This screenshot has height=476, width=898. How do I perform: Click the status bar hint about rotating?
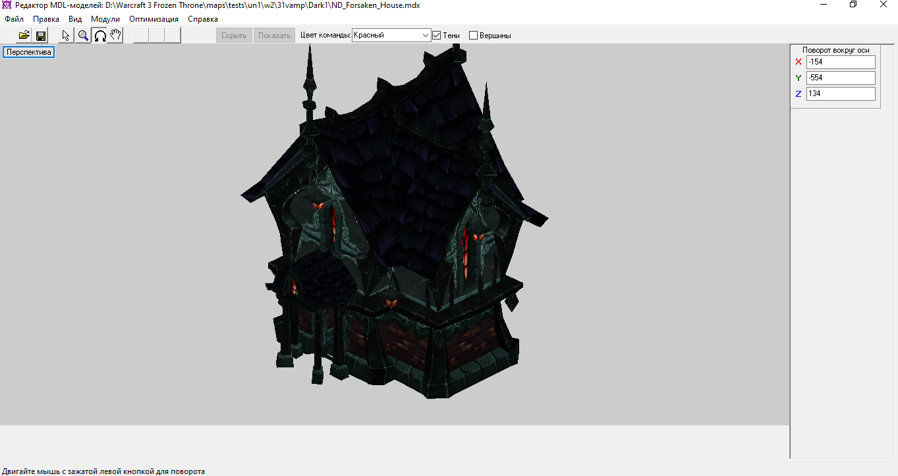coord(103,471)
